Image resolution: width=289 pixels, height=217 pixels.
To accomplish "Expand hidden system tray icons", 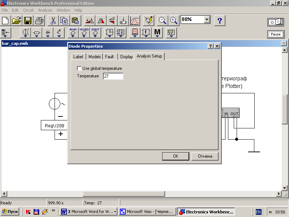I will pos(270,212).
